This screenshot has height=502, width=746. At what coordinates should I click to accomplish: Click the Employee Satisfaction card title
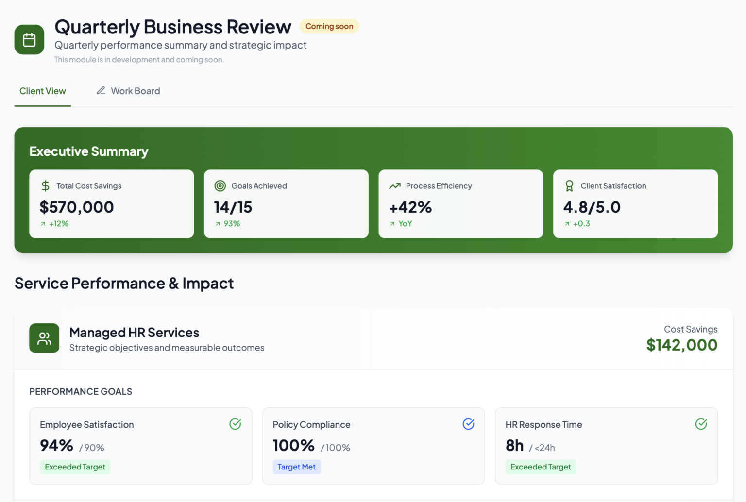(x=87, y=425)
